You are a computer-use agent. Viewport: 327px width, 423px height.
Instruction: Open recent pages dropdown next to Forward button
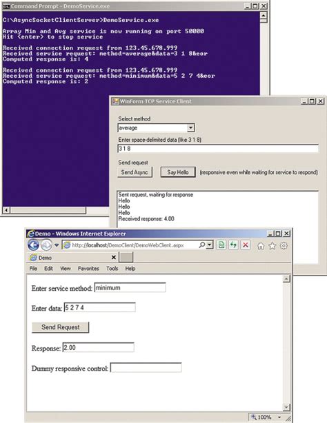coord(57,245)
